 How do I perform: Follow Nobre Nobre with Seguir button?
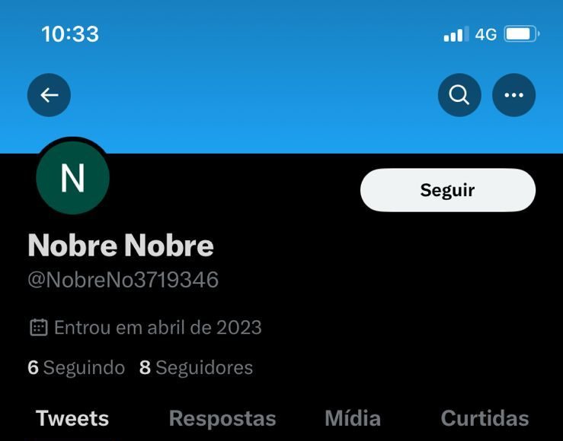(448, 190)
